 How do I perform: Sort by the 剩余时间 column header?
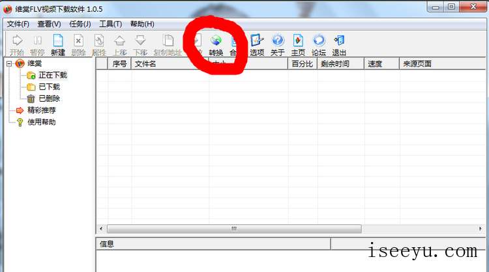click(340, 64)
